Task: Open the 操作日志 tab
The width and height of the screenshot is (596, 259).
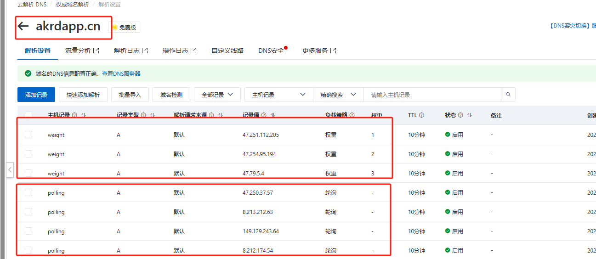Action: click(x=180, y=51)
